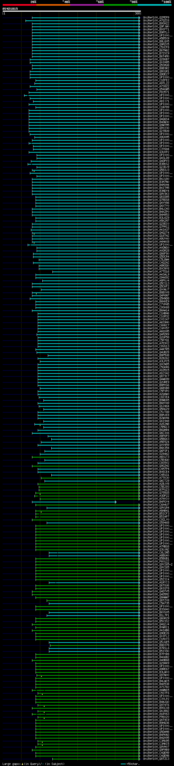The width and height of the screenshot is (174, 766).
Task: Open hit UniRef100_A7QZC6
Action: click(156, 21)
